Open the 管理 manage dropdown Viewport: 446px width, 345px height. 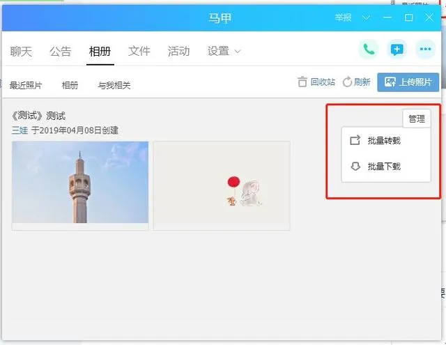pos(417,118)
